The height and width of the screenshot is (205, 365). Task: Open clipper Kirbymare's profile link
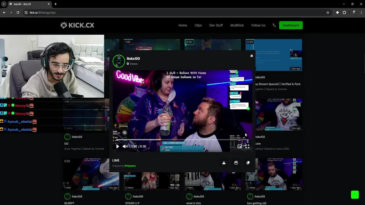click(130, 166)
